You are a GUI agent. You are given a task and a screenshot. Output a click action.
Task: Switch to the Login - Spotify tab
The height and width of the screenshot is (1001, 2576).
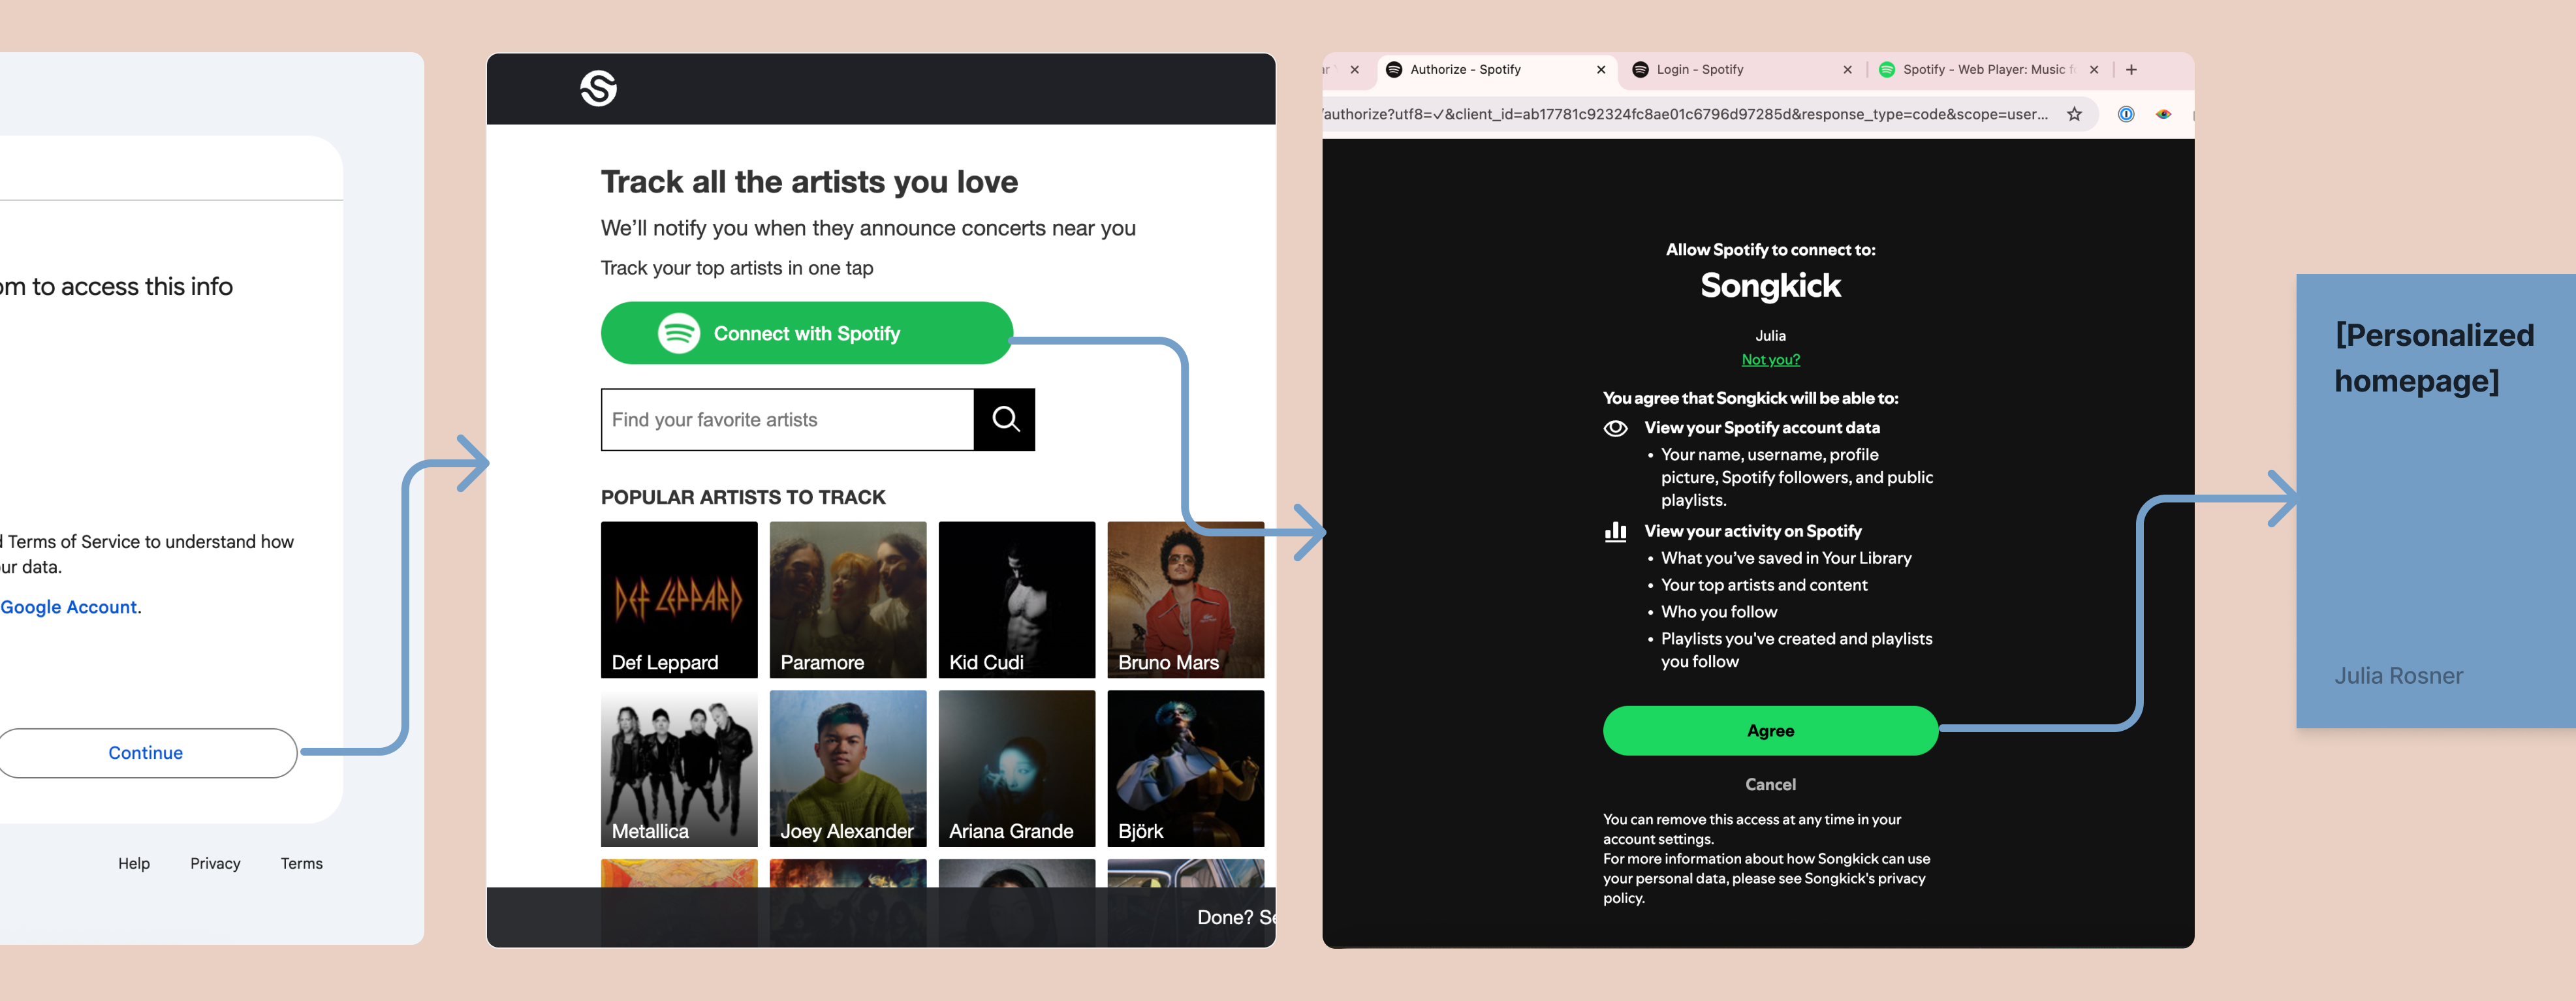pyautogui.click(x=1743, y=70)
